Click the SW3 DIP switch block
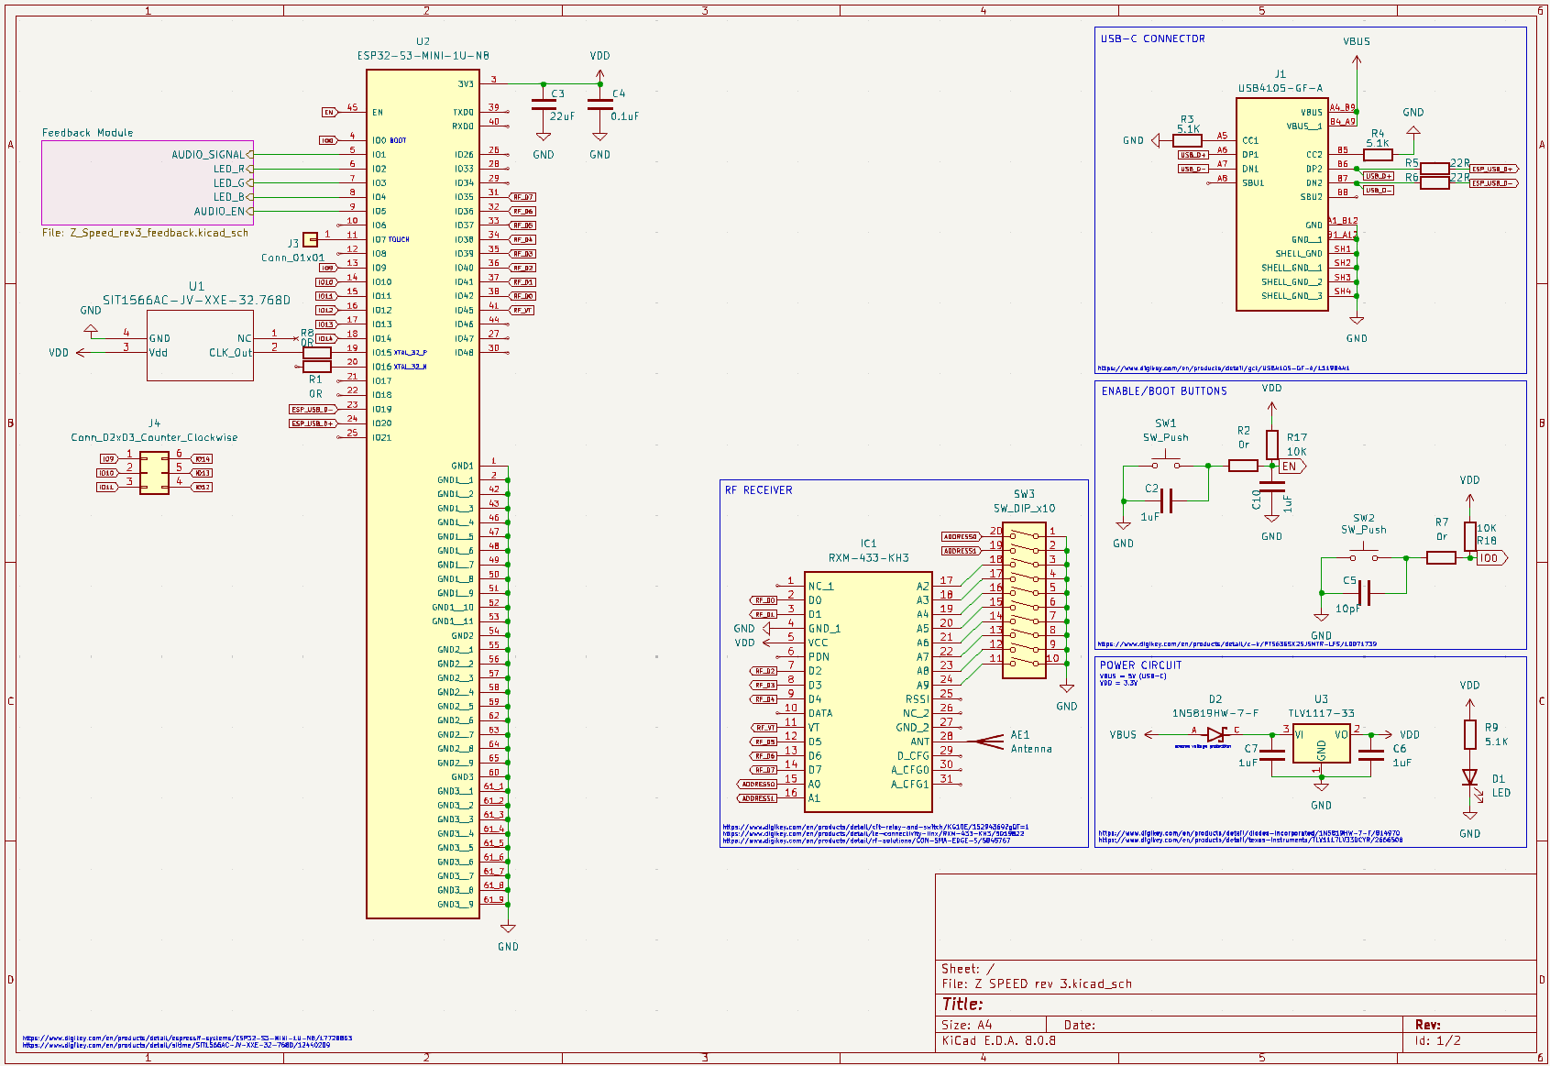Viewport: 1550px width, 1066px height. pos(1024,600)
